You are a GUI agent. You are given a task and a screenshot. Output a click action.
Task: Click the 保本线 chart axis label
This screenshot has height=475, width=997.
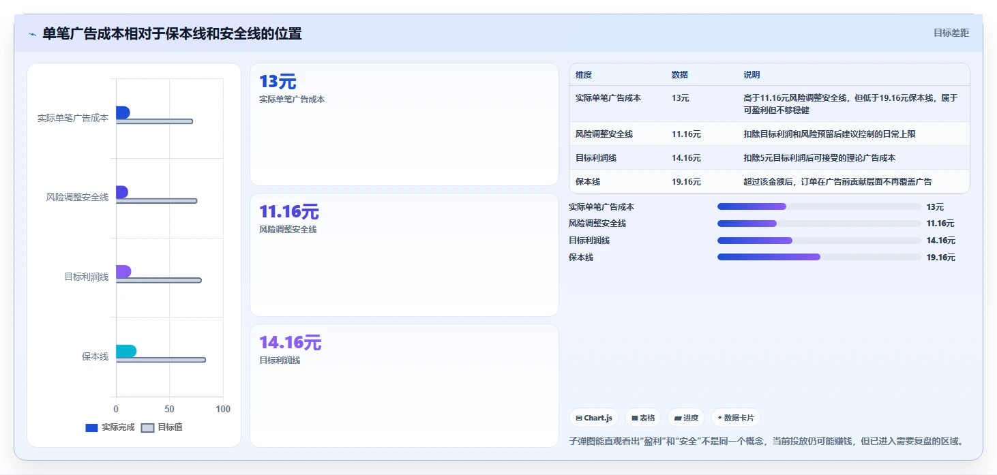[x=95, y=356]
